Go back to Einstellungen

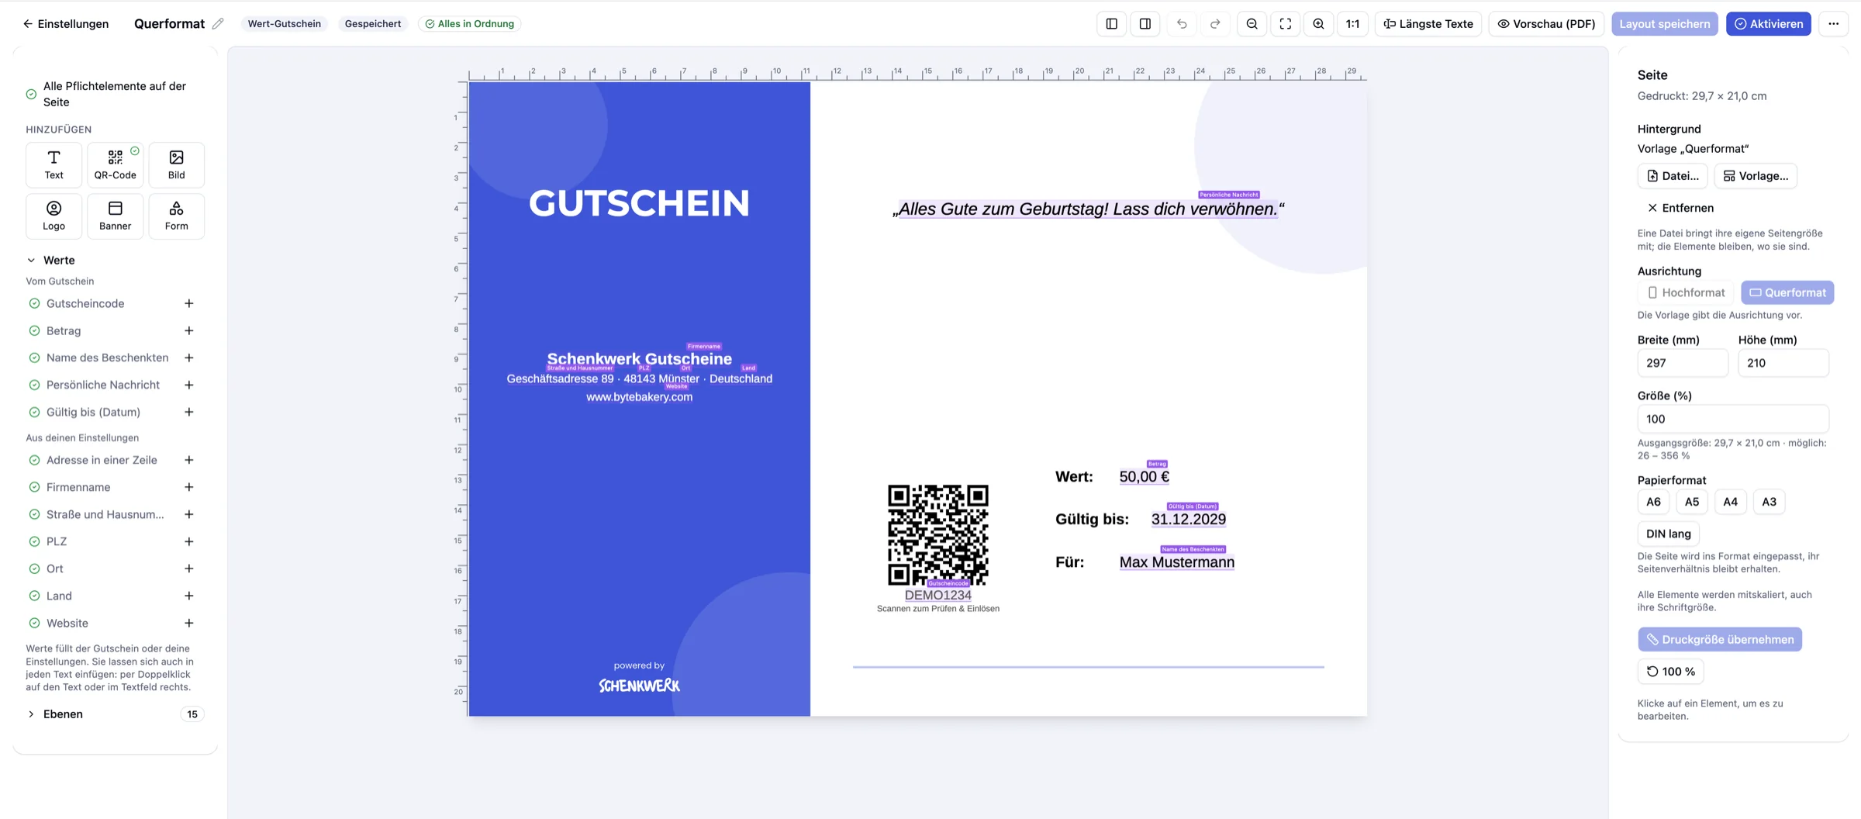tap(65, 23)
